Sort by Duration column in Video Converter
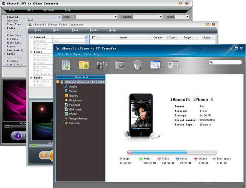The width and height of the screenshot is (246, 188). coord(158,38)
